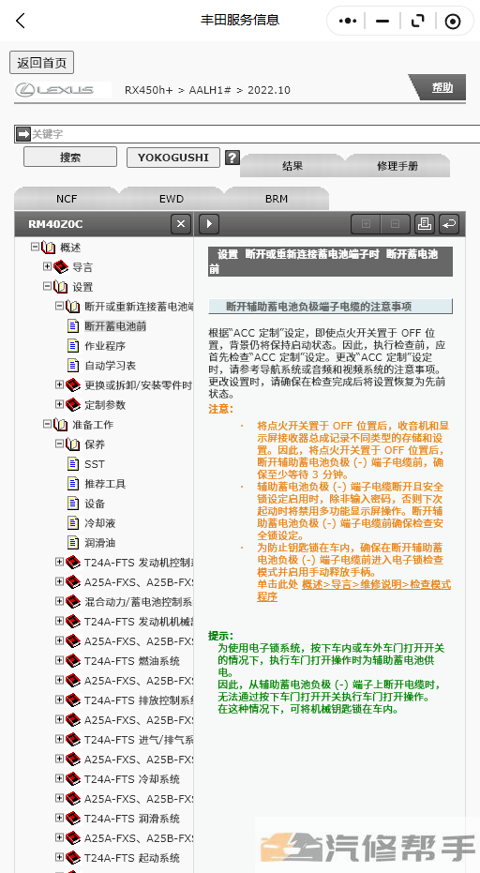The height and width of the screenshot is (873, 480).
Task: Open the 修理手册 tab
Action: (397, 166)
